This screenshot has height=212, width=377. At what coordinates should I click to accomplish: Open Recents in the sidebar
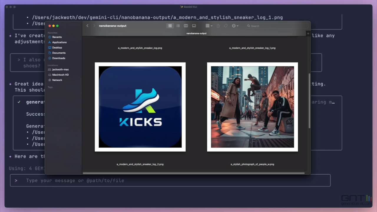(57, 37)
